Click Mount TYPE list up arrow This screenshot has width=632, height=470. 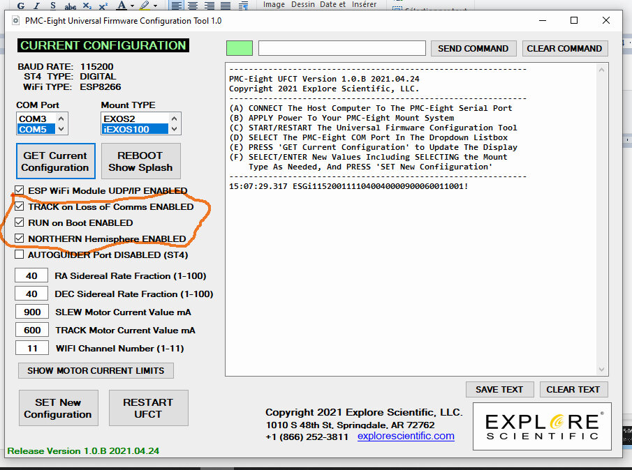[174, 119]
